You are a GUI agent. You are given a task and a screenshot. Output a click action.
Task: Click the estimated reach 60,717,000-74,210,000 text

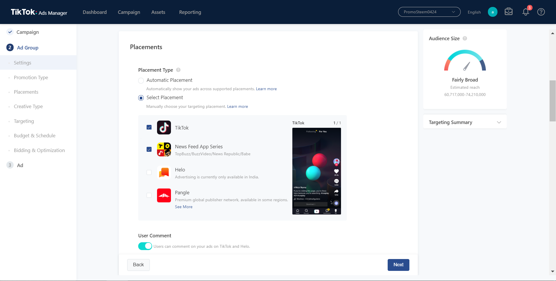click(465, 95)
